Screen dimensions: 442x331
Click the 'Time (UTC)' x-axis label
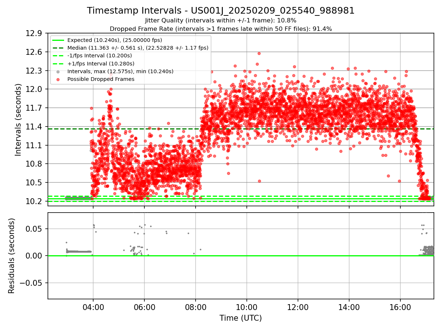241,318
